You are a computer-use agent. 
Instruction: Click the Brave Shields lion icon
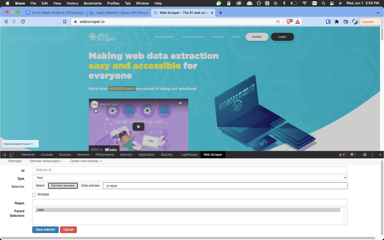pyautogui.click(x=289, y=22)
